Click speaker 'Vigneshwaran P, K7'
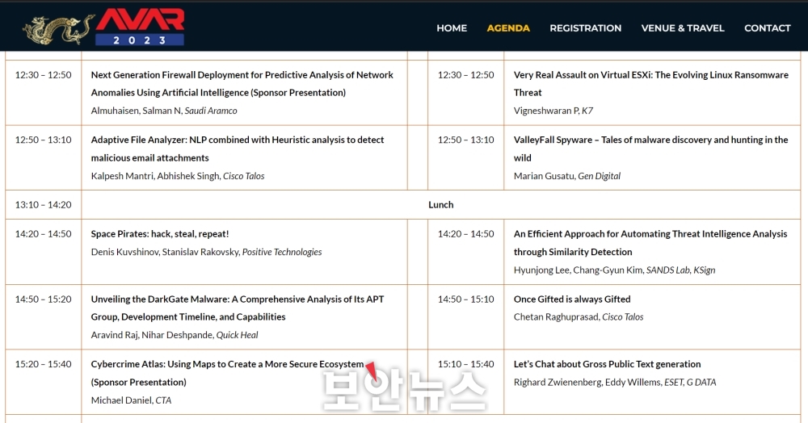 tap(553, 111)
